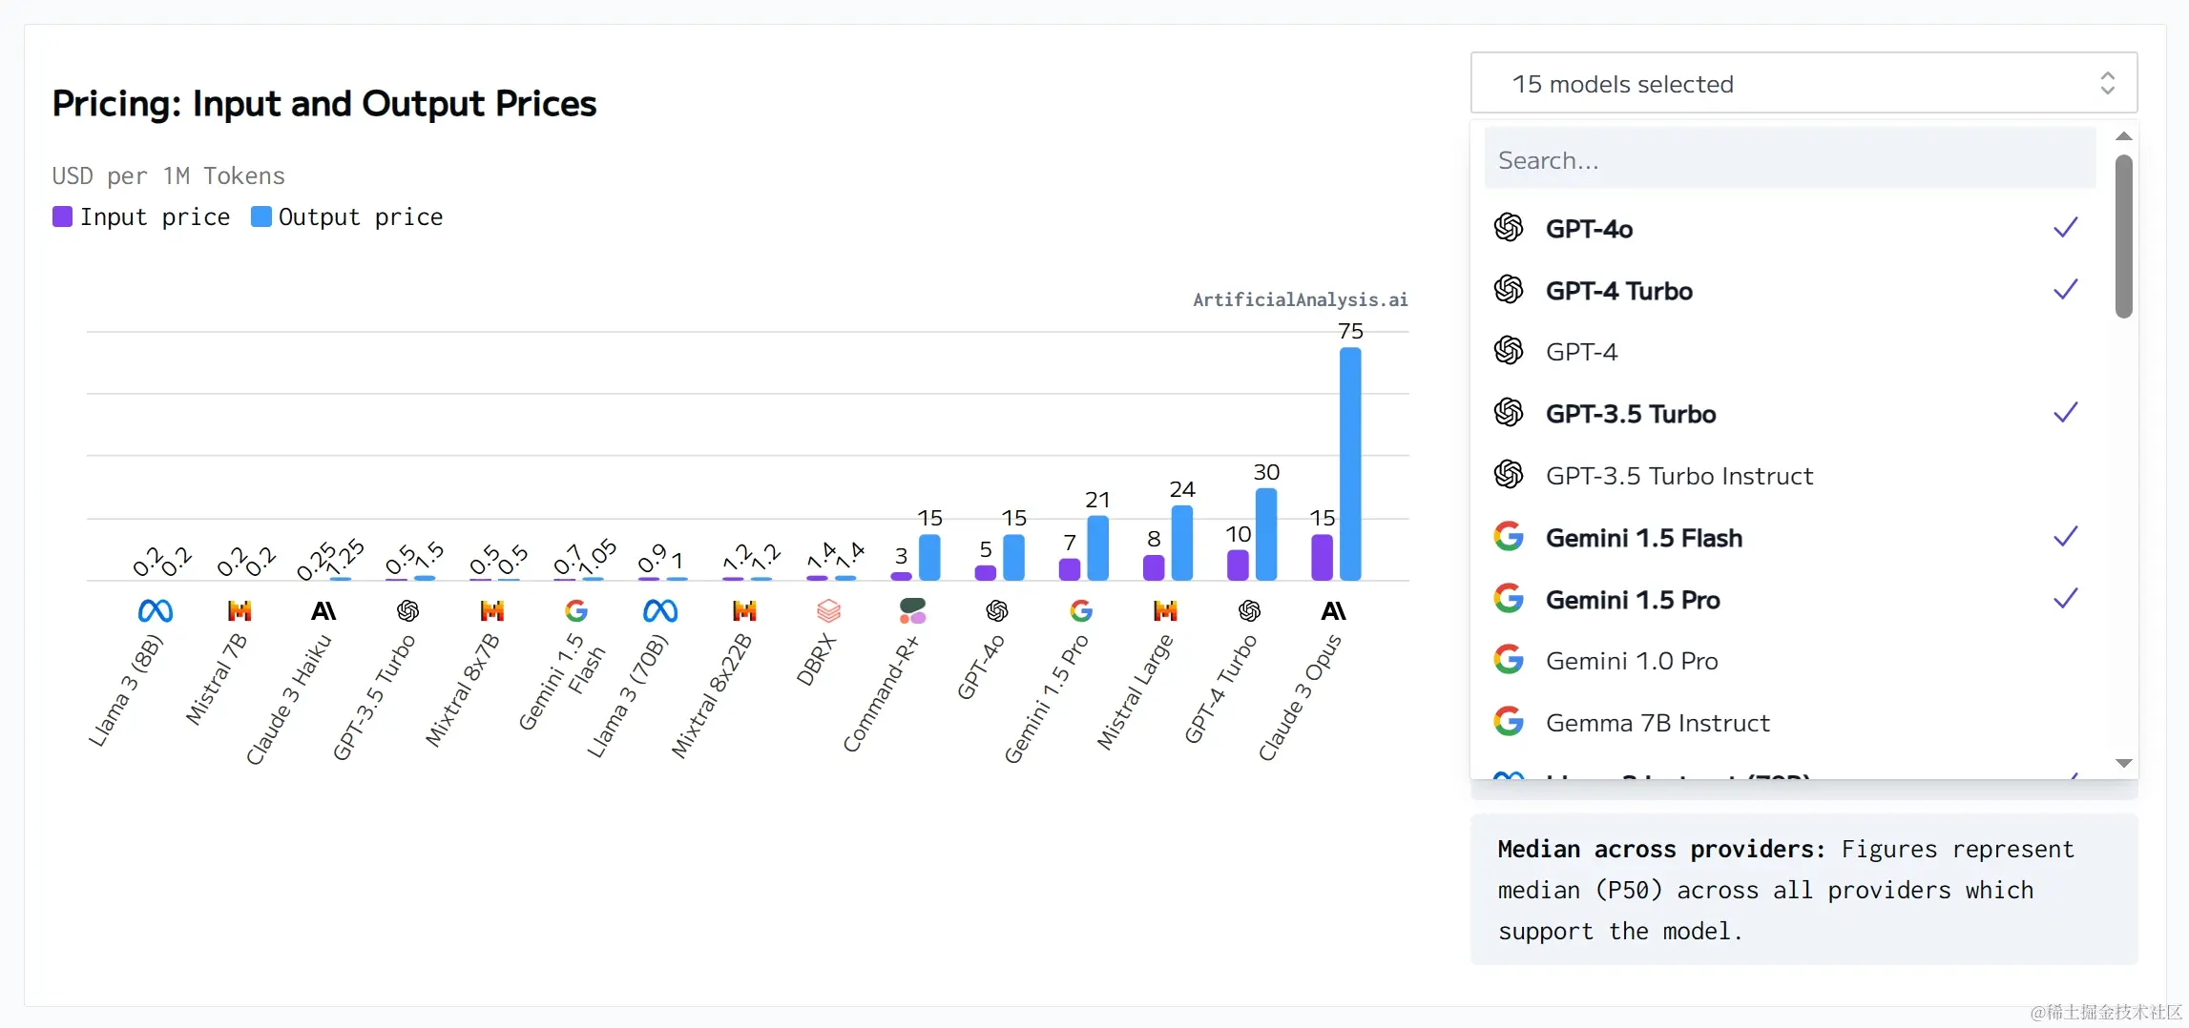The width and height of the screenshot is (2189, 1028).
Task: Click the 'DBRX' axis label
Action: 816,659
